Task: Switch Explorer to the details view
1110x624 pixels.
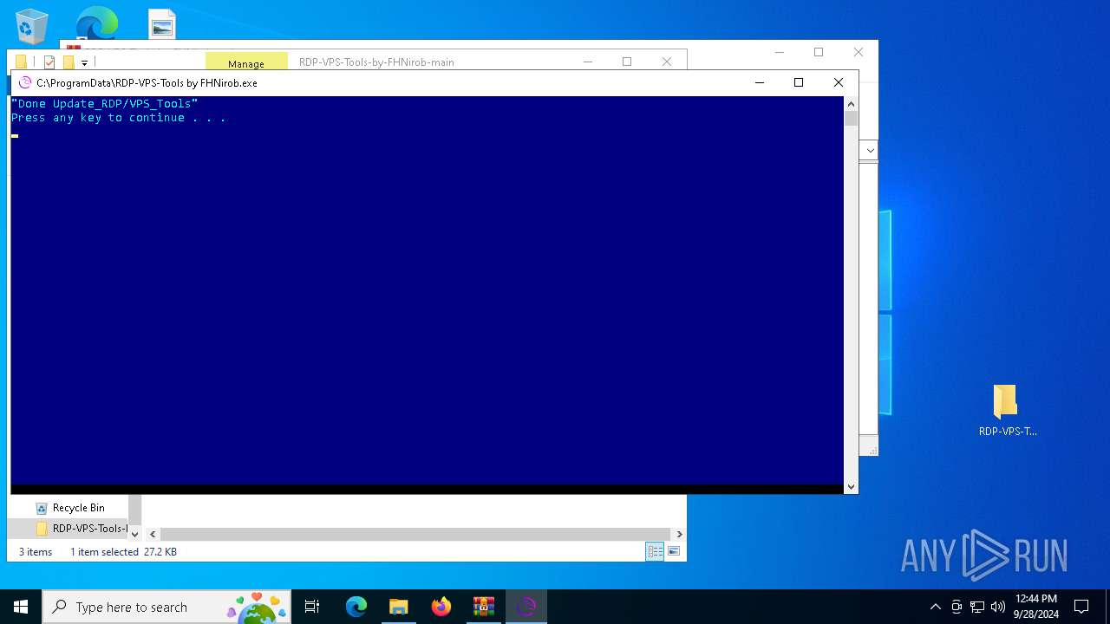Action: pos(655,551)
